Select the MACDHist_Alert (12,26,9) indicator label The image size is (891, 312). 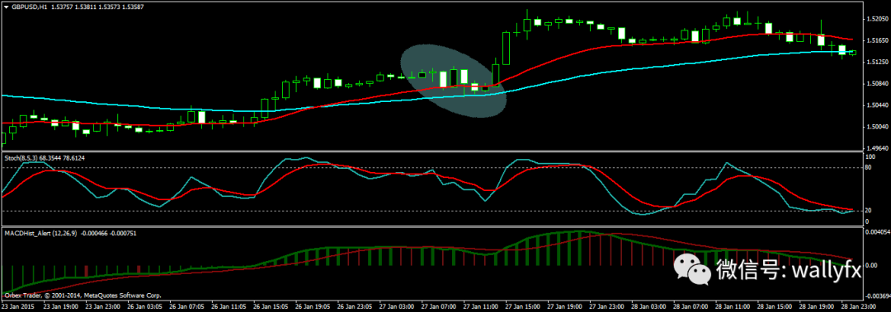pos(40,233)
